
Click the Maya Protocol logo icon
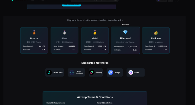72,73
